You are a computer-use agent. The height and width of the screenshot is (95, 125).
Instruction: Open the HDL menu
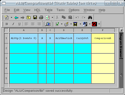[37, 10]
